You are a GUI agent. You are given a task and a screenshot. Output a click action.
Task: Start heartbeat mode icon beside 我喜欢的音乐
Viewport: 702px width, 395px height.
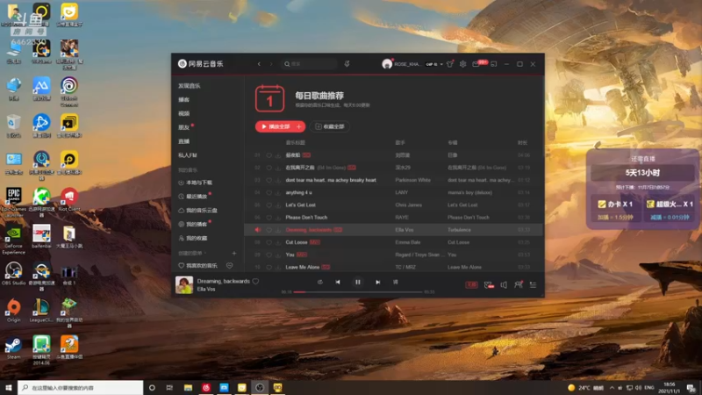click(x=229, y=266)
